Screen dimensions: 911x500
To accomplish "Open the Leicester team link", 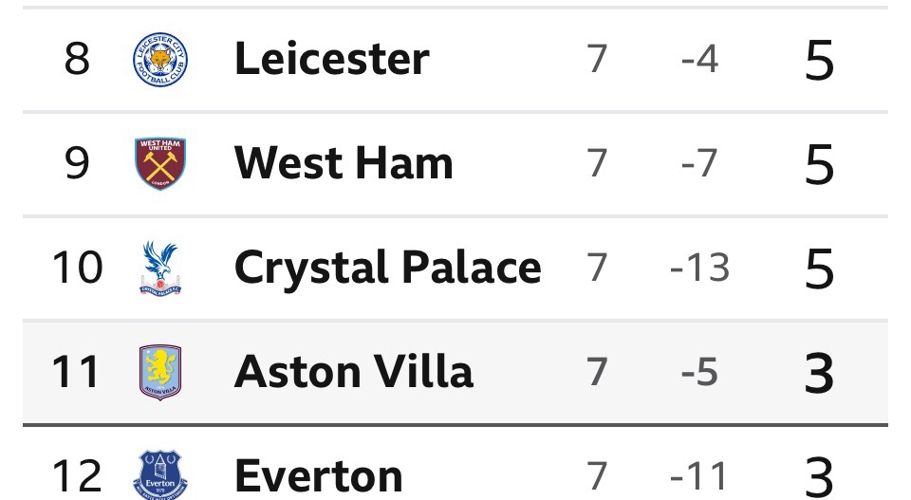I will click(x=331, y=59).
